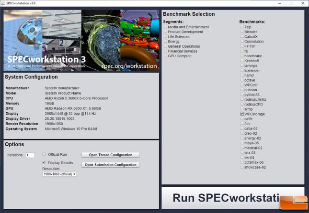The height and width of the screenshot is (213, 309).
Task: Enable the Official Run option
Action: pyautogui.click(x=44, y=154)
